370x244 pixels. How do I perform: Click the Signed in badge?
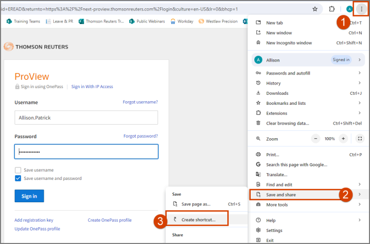point(341,60)
